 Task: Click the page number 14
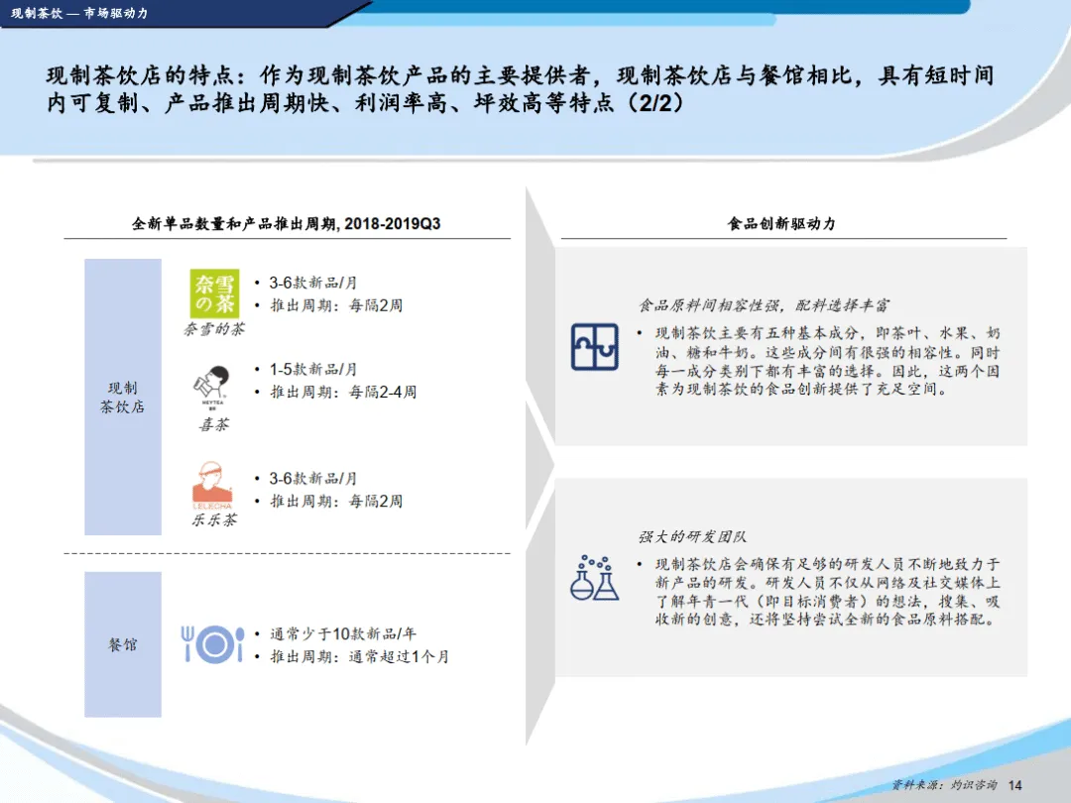click(1015, 786)
